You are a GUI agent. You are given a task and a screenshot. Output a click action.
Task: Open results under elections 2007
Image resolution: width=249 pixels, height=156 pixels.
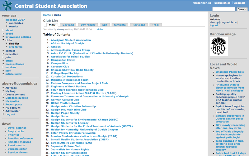[13, 27]
